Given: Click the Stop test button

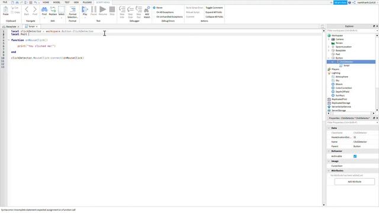Looking at the screenshot, I should pyautogui.click(x=112, y=9).
